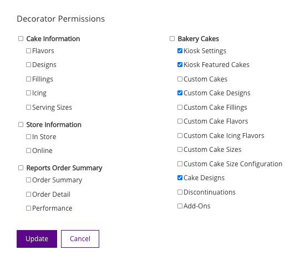Check the Icing permission

[x=28, y=93]
